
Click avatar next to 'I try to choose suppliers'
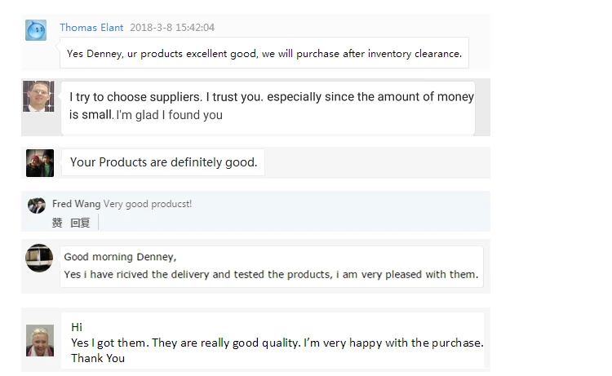[38, 96]
